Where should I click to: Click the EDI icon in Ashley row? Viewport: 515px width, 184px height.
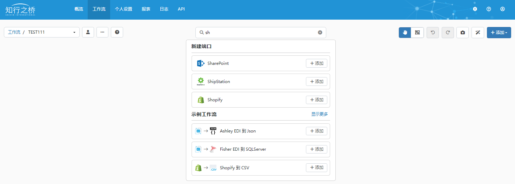198,131
